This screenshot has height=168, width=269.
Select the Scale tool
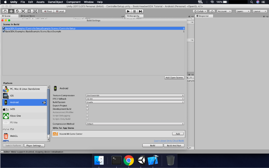tap(23, 11)
